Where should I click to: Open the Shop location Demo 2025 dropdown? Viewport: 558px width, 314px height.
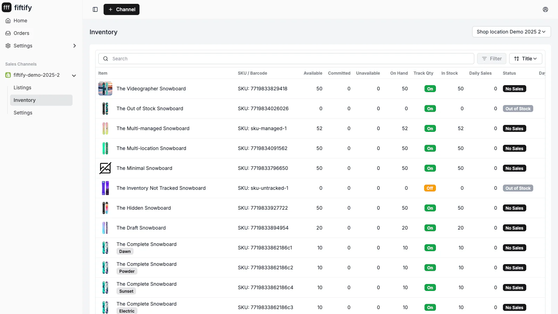coord(511,32)
